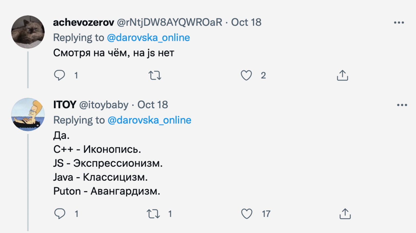Open @darovska_online link in achevozerov's reply
416x233 pixels.
click(x=148, y=38)
